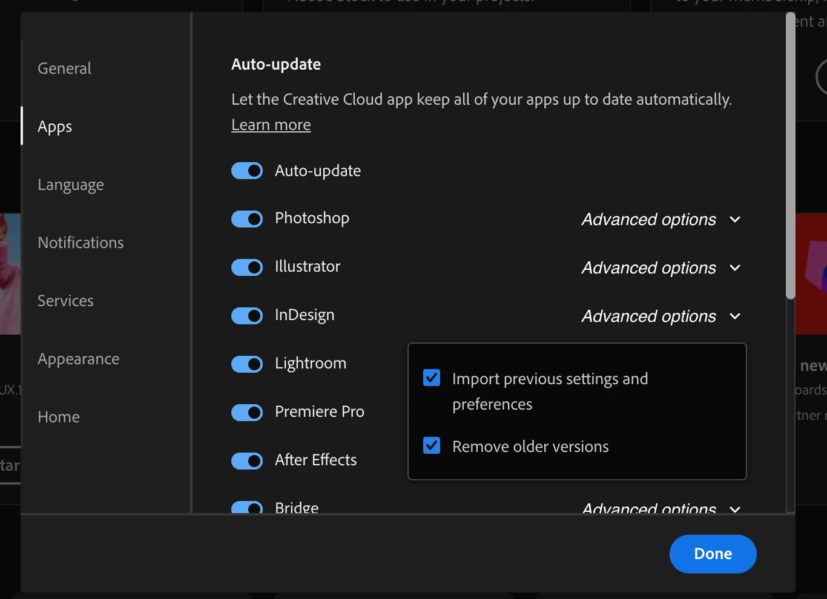Click the Lightroom app label
Image resolution: width=827 pixels, height=599 pixels.
311,363
